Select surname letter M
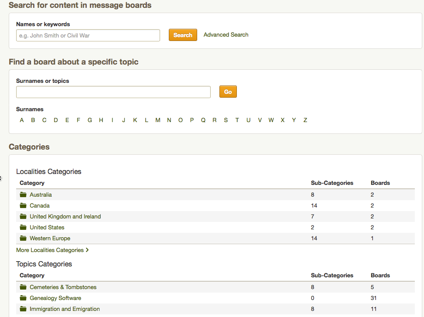Screen dimensions: 424x317 [158, 120]
